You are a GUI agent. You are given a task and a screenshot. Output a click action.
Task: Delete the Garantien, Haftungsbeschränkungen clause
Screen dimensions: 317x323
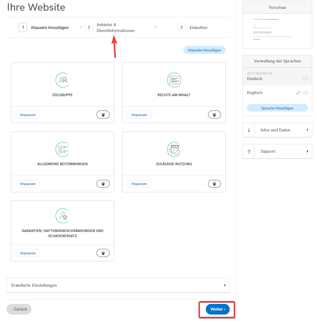point(103,253)
